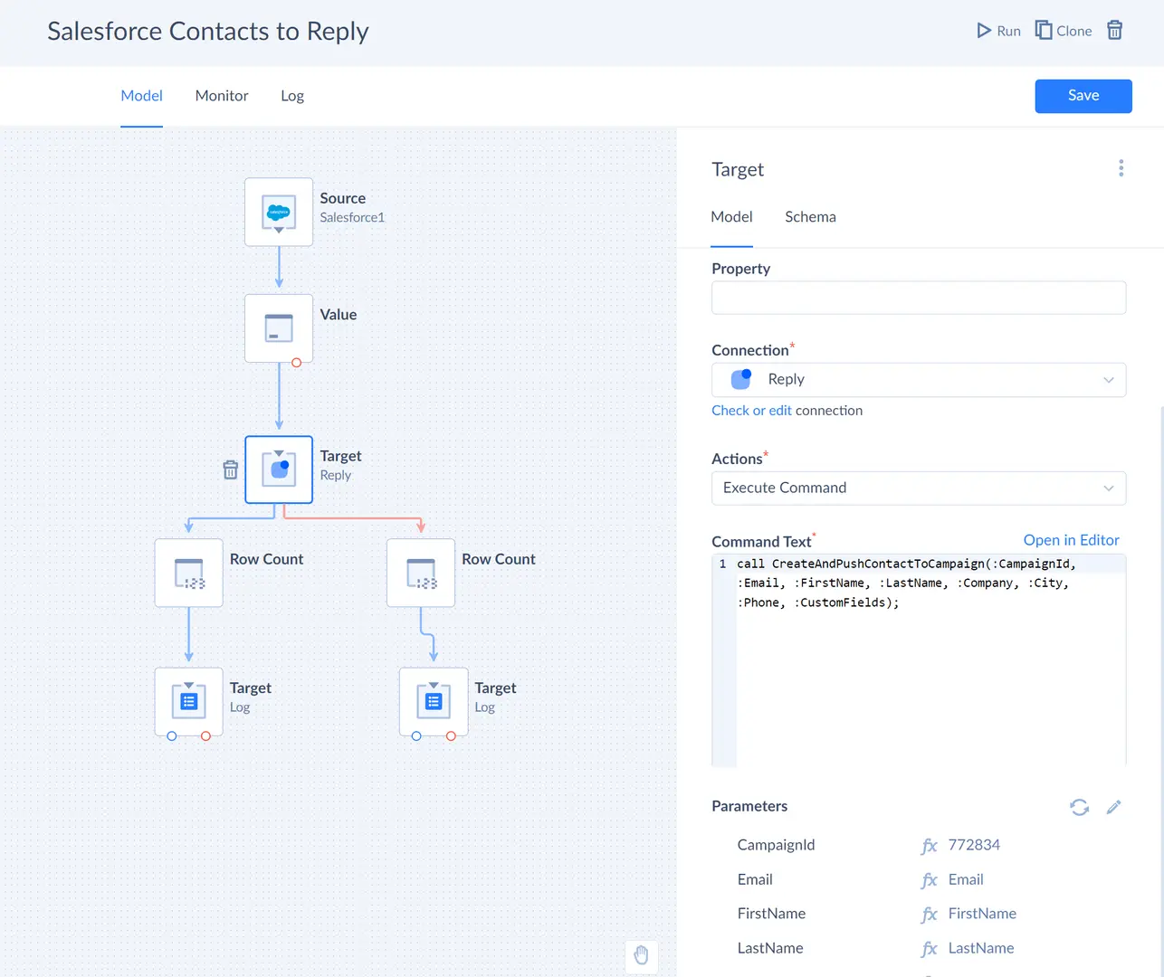This screenshot has height=977, width=1164.
Task: Open fx expression for CampaignId
Action: [930, 846]
